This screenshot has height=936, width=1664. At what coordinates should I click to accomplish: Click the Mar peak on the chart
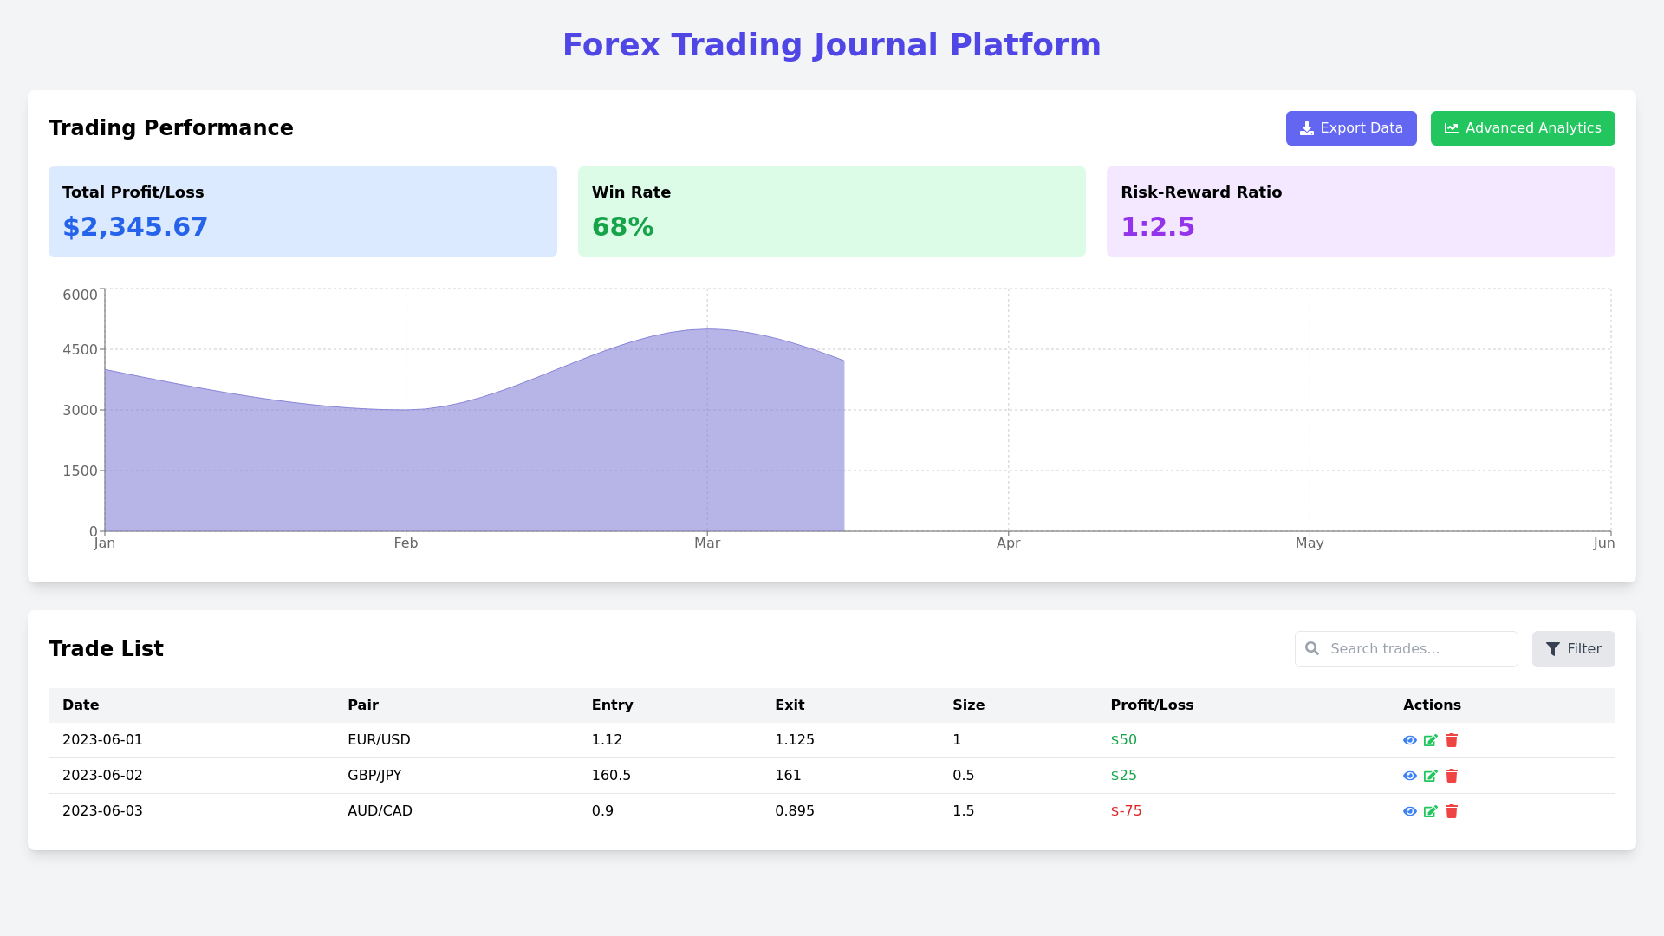coord(707,329)
